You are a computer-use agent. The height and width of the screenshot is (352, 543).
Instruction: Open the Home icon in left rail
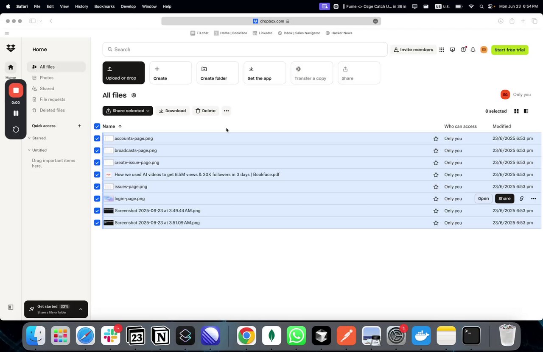click(11, 67)
